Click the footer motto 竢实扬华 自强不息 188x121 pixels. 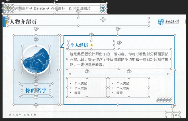23,115
